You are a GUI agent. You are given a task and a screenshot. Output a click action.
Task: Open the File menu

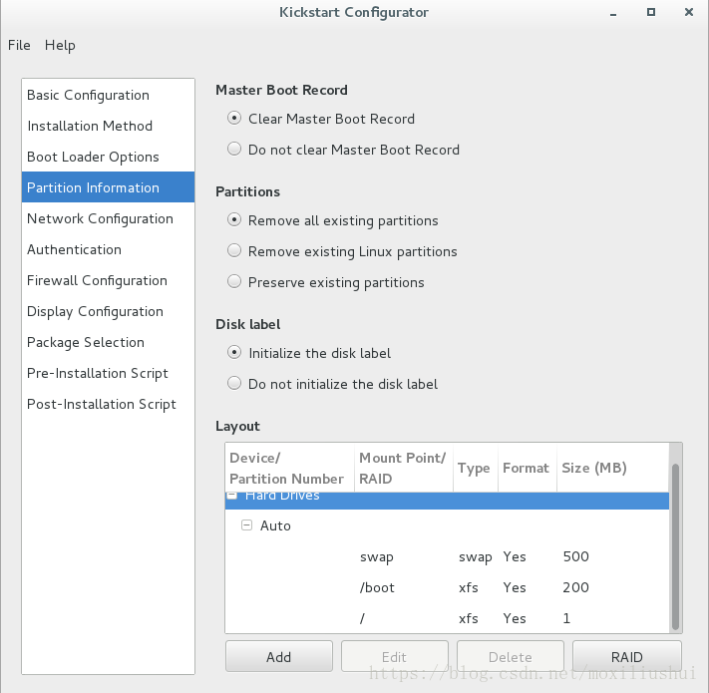19,45
